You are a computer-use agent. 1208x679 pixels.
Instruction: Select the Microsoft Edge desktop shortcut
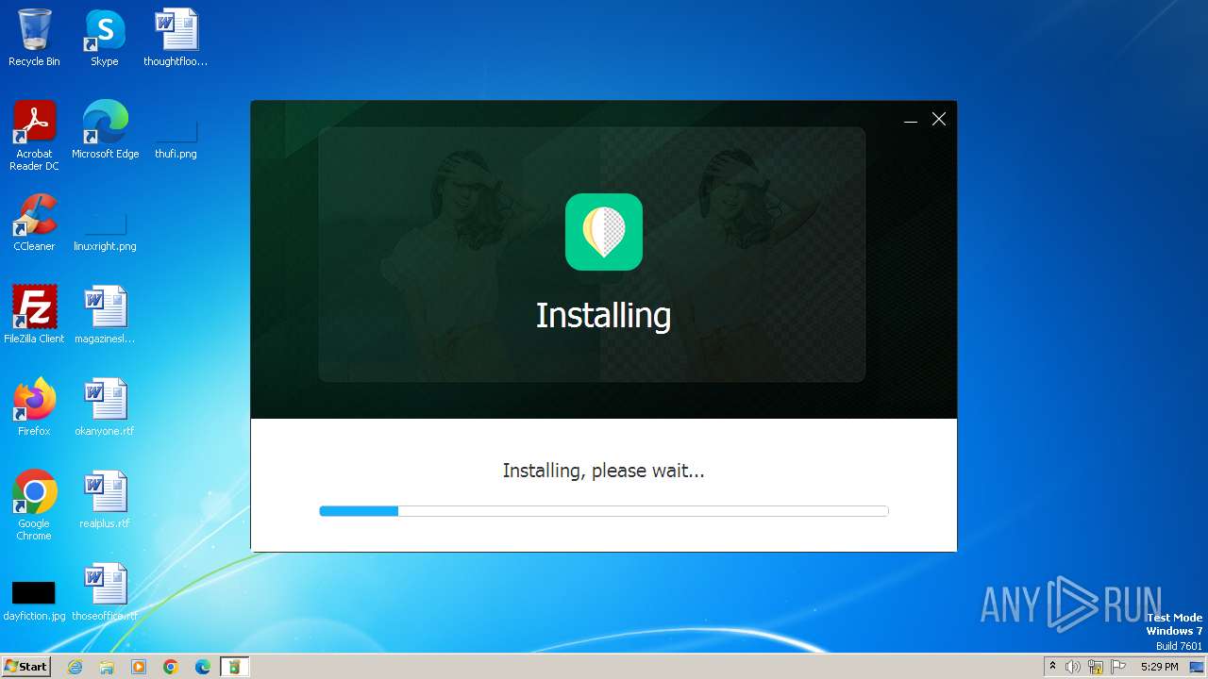coord(105,130)
